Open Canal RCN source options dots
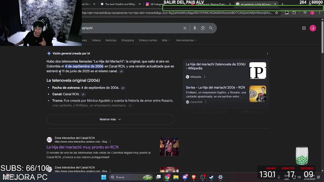The height and width of the screenshot is (182, 324). tap(206, 102)
